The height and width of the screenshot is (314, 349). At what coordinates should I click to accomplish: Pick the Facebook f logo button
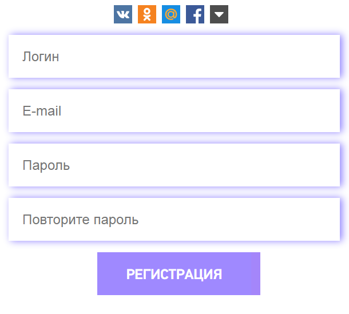[195, 14]
